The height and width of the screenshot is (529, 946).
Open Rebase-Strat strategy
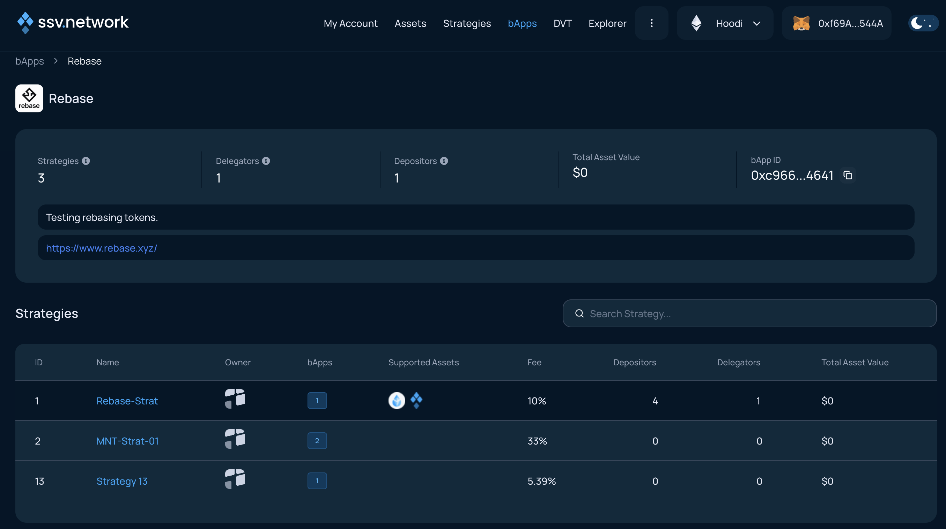click(x=127, y=401)
